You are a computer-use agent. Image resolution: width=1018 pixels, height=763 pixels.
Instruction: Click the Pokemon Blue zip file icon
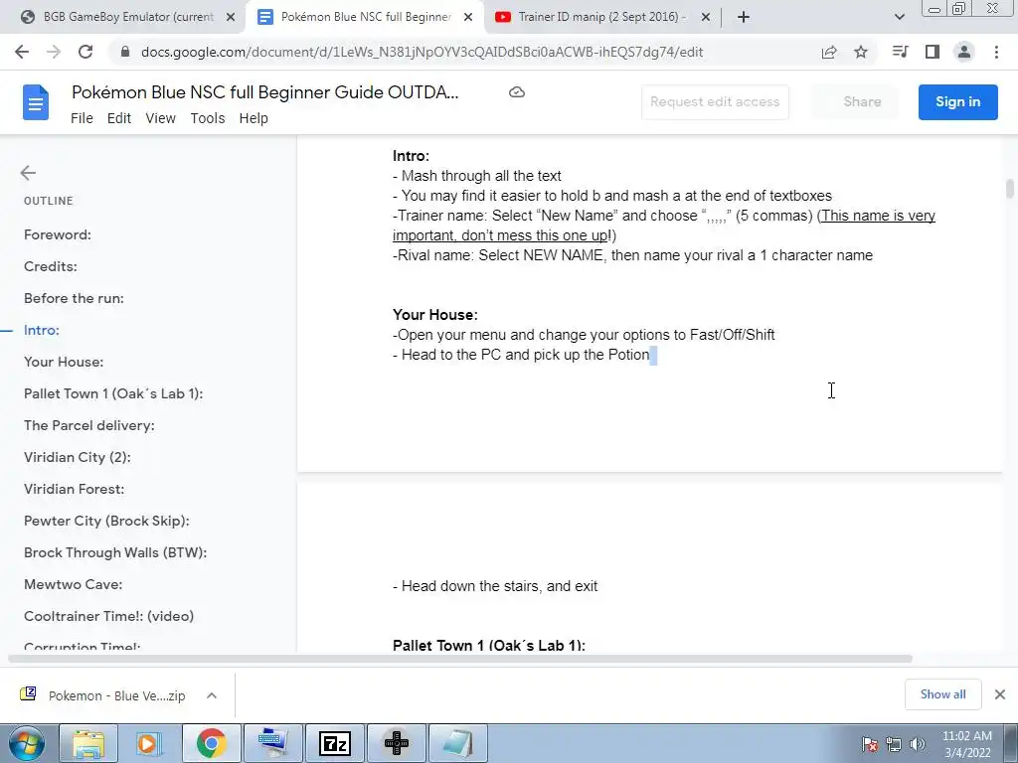tap(28, 694)
